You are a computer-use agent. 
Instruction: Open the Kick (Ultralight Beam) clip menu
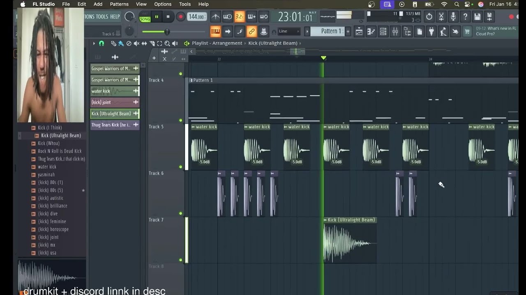coord(325,220)
